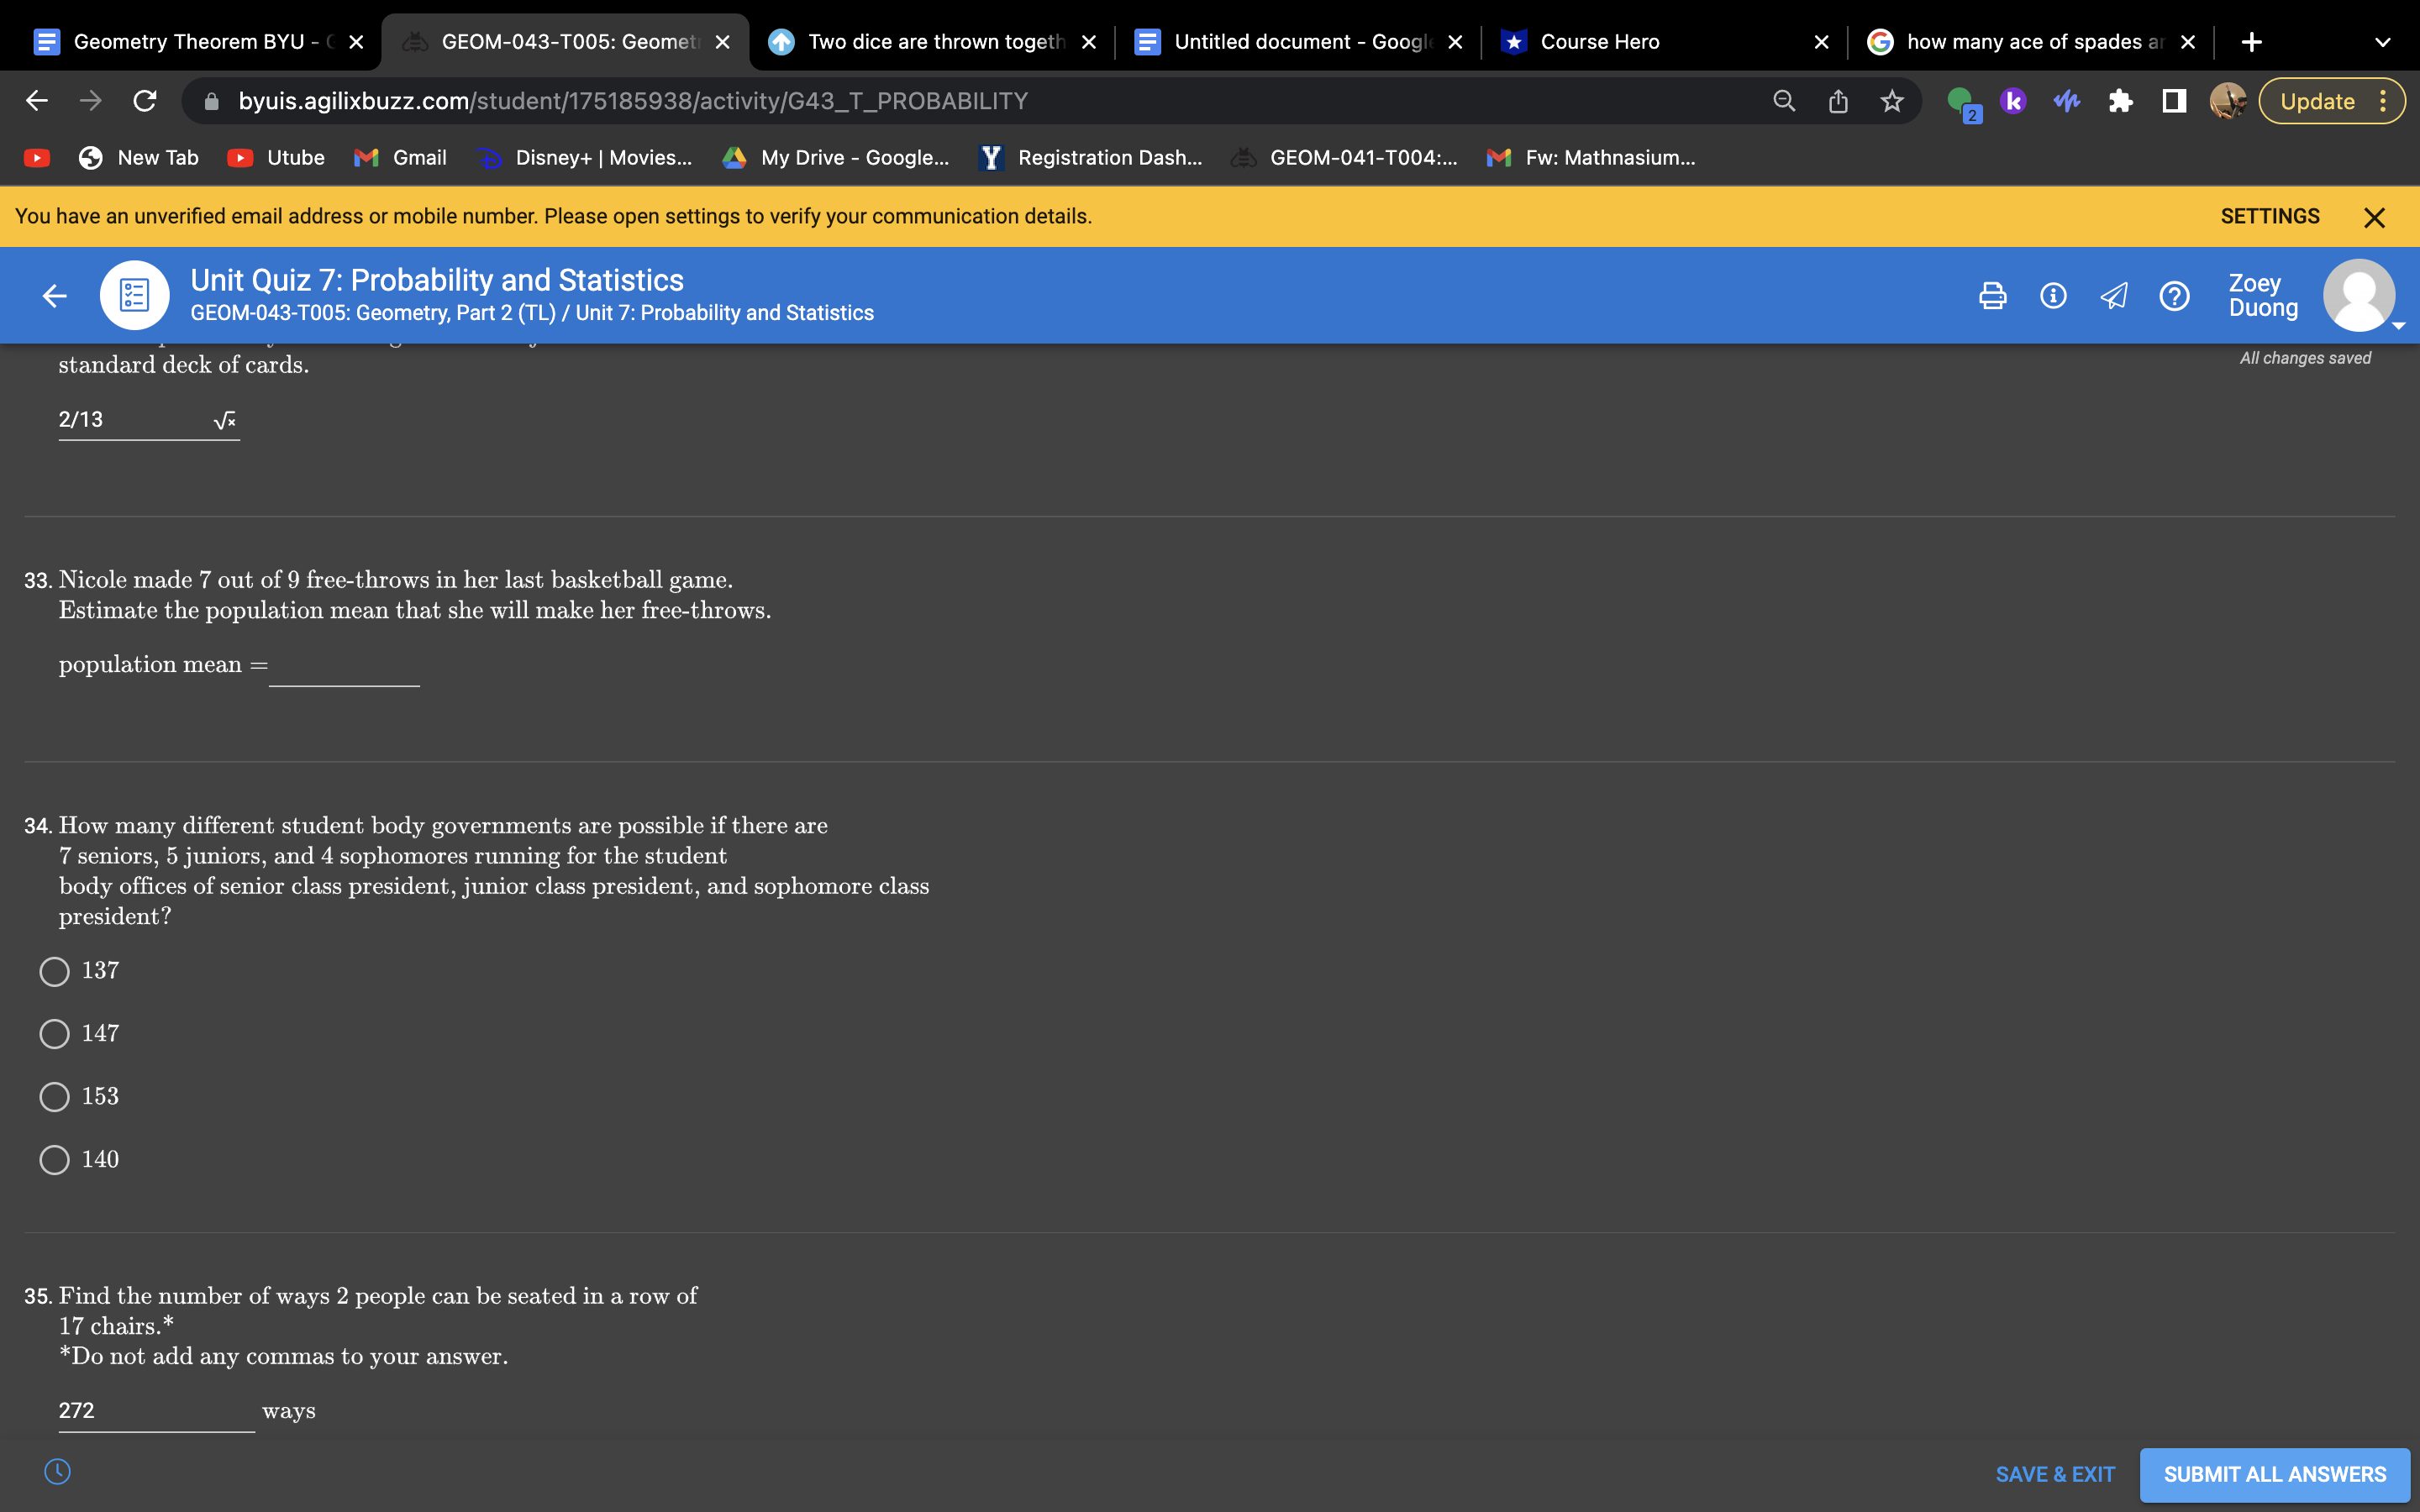The image size is (2420, 1512).
Task: Click the print icon in quiz header
Action: tap(1992, 296)
